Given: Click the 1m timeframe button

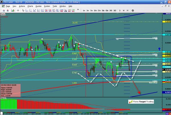Looking at the screenshot, I should tap(84, 11).
